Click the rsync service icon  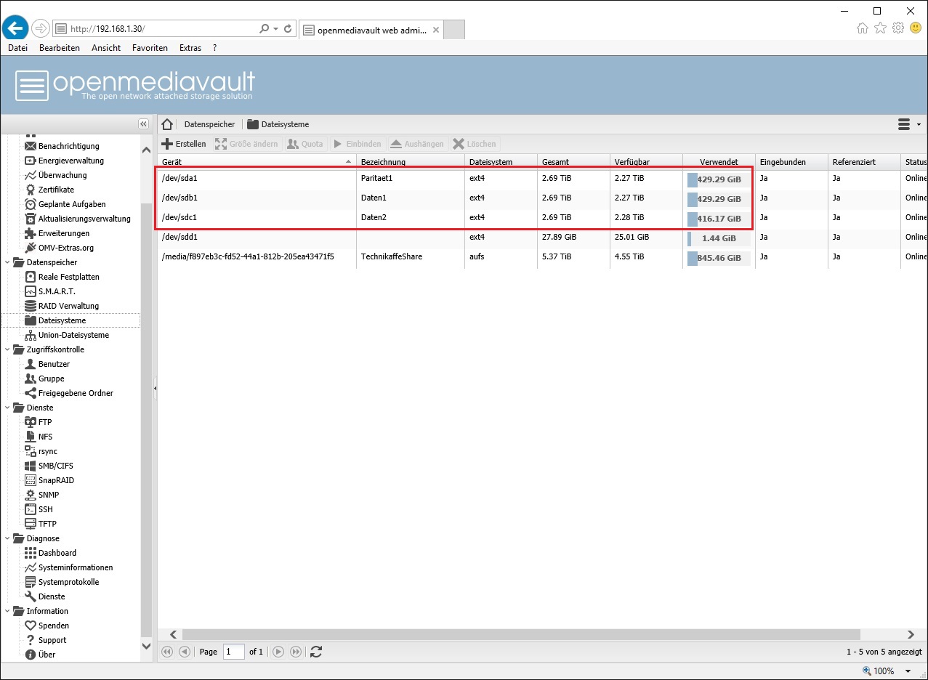(x=31, y=451)
